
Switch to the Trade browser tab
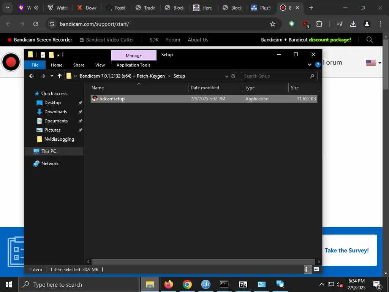pyautogui.click(x=145, y=8)
